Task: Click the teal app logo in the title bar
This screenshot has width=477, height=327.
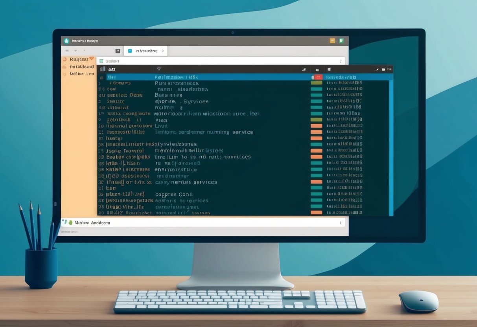Action: coord(66,40)
